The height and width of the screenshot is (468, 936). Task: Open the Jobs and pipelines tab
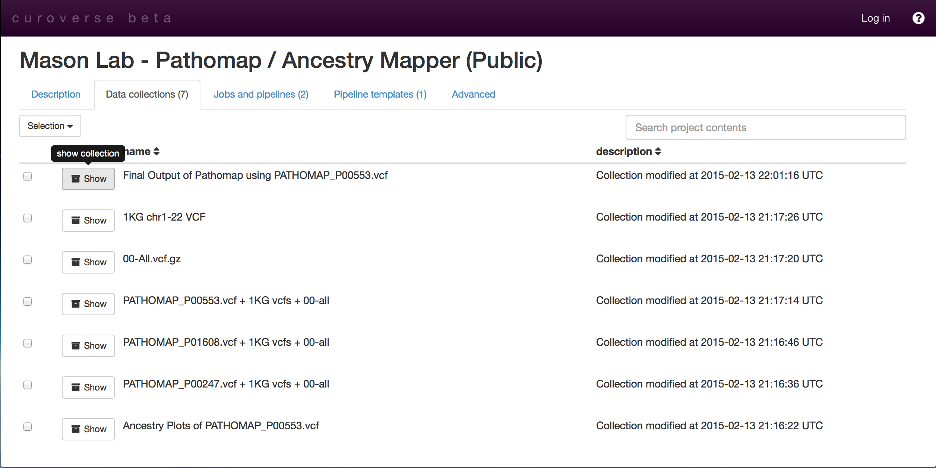(261, 94)
